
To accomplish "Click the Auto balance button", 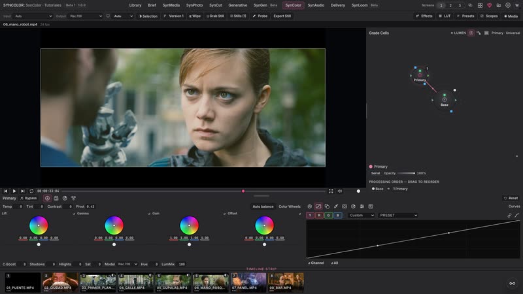I will pos(263,206).
